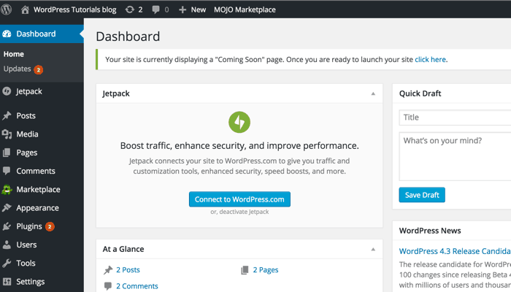Click the Settings sliders icon in sidebar
The height and width of the screenshot is (292, 511).
coord(7,282)
